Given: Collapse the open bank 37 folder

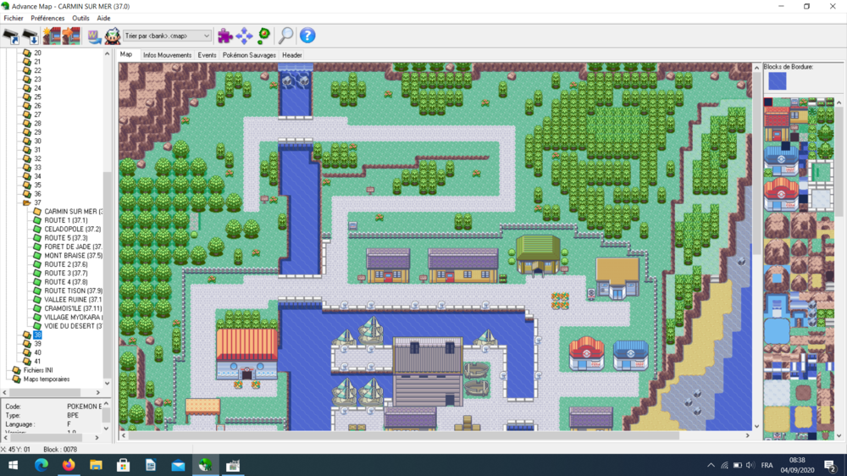Looking at the screenshot, I should click(27, 202).
